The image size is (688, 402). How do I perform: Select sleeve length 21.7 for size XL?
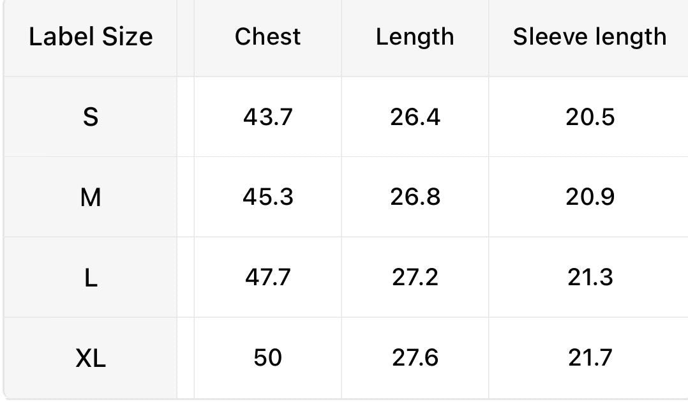(x=590, y=358)
